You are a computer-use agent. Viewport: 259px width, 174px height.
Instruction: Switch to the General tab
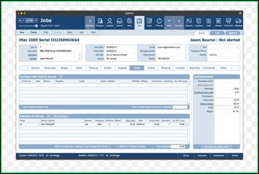[36, 68]
